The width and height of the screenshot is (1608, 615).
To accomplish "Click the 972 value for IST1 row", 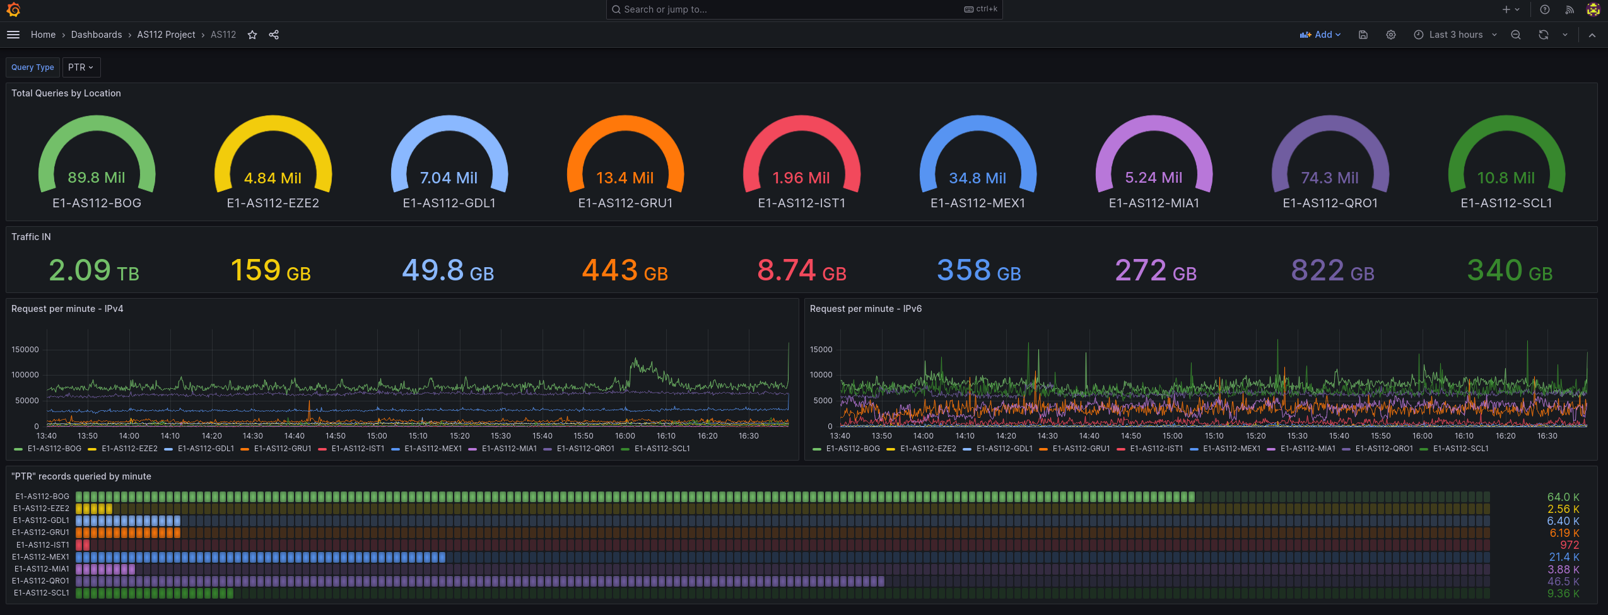I will point(1570,545).
